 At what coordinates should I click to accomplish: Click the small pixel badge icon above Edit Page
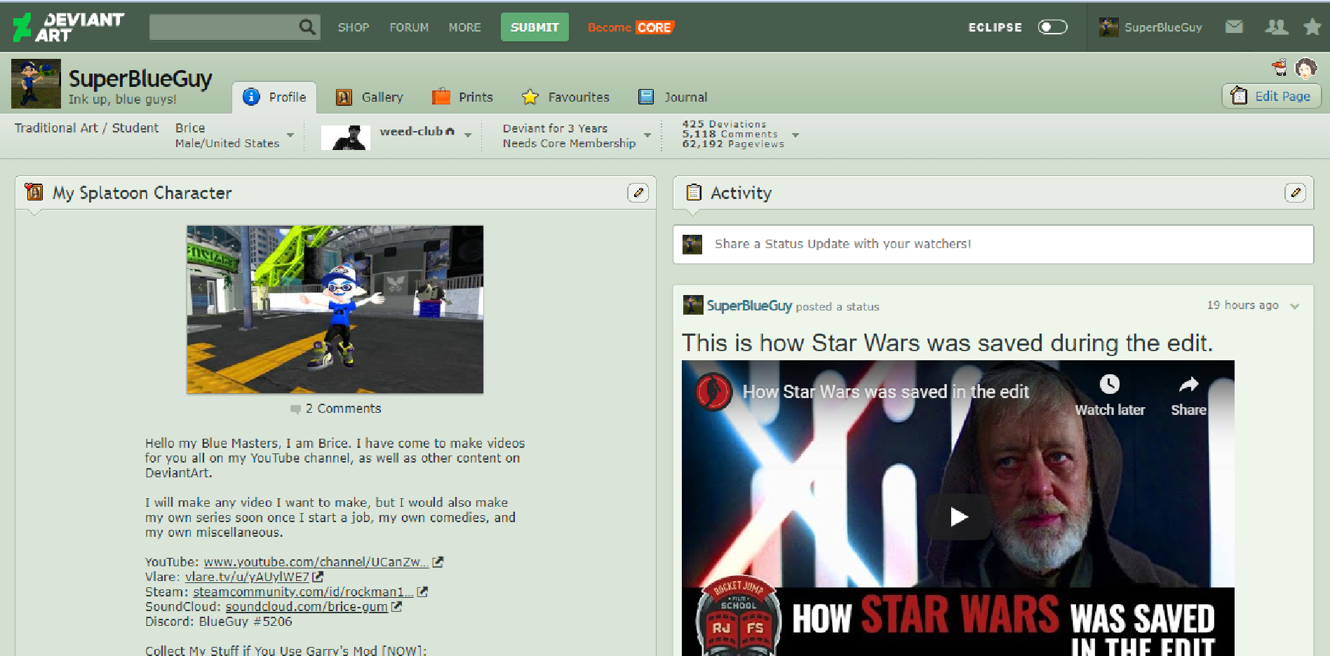1279,67
